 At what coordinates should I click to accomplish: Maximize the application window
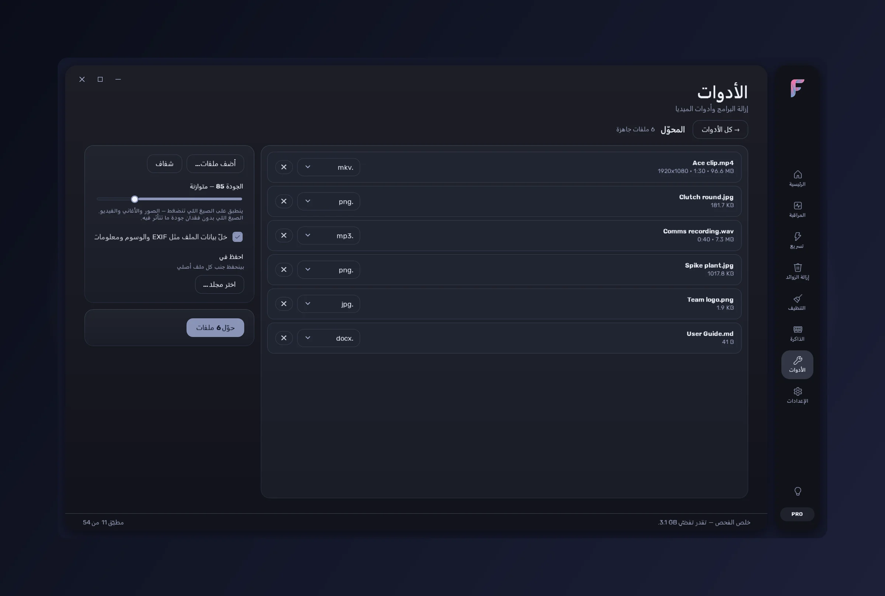pyautogui.click(x=100, y=79)
